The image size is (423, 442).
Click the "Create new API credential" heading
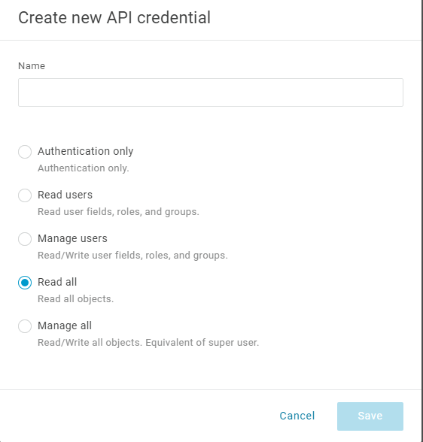(114, 17)
